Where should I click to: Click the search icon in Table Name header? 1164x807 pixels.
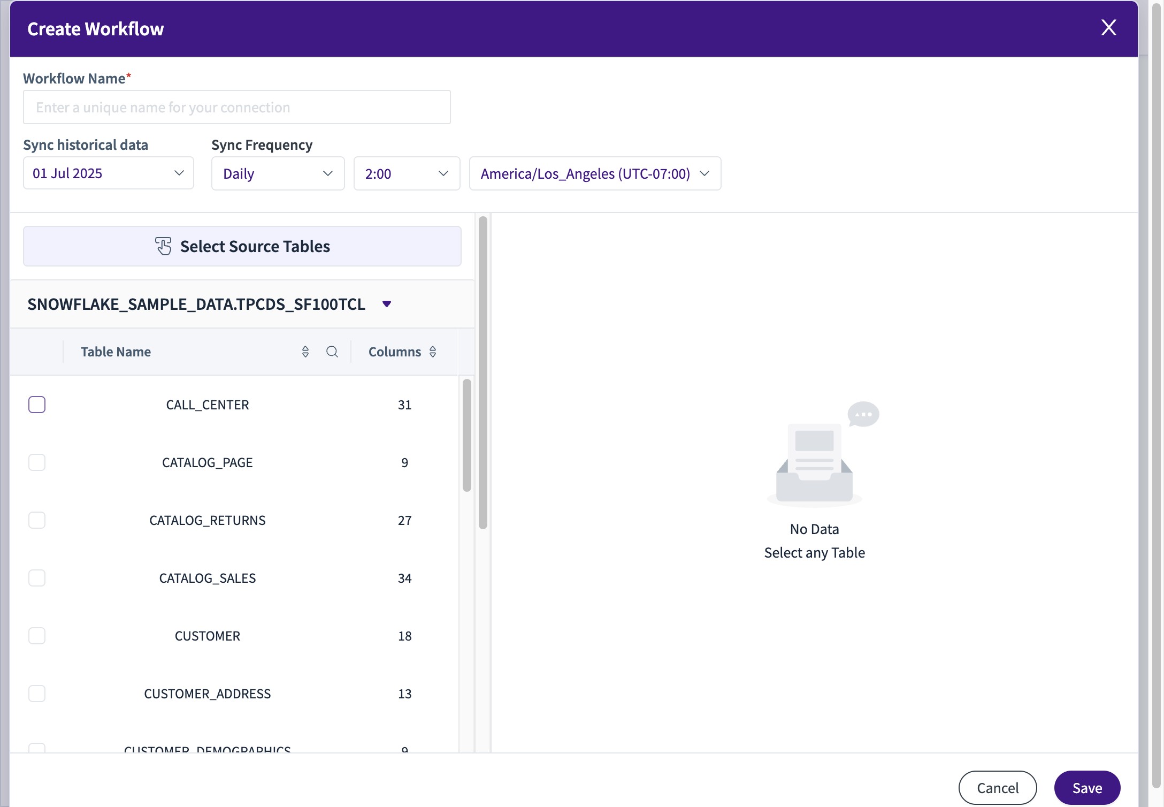click(x=332, y=352)
